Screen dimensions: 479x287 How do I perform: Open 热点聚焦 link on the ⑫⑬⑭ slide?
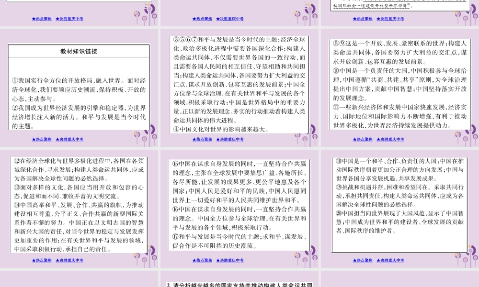(x=42, y=261)
